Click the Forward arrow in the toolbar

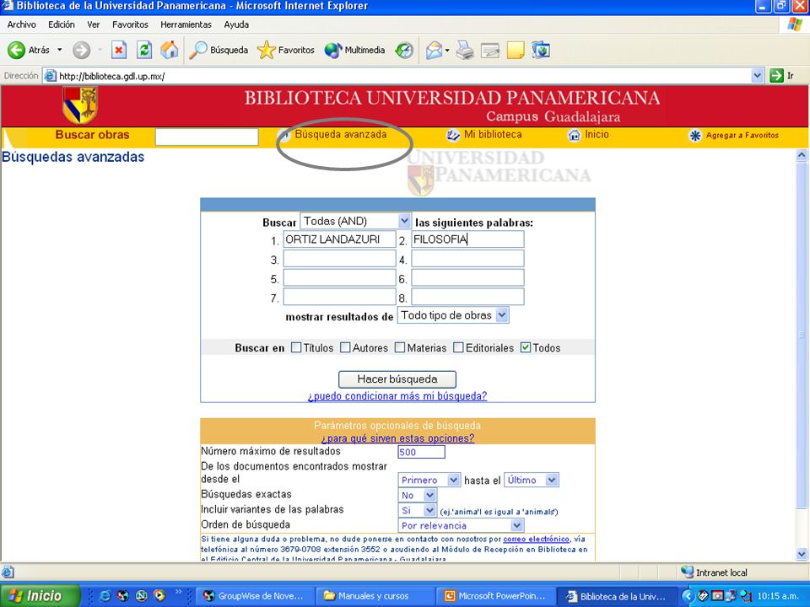81,50
